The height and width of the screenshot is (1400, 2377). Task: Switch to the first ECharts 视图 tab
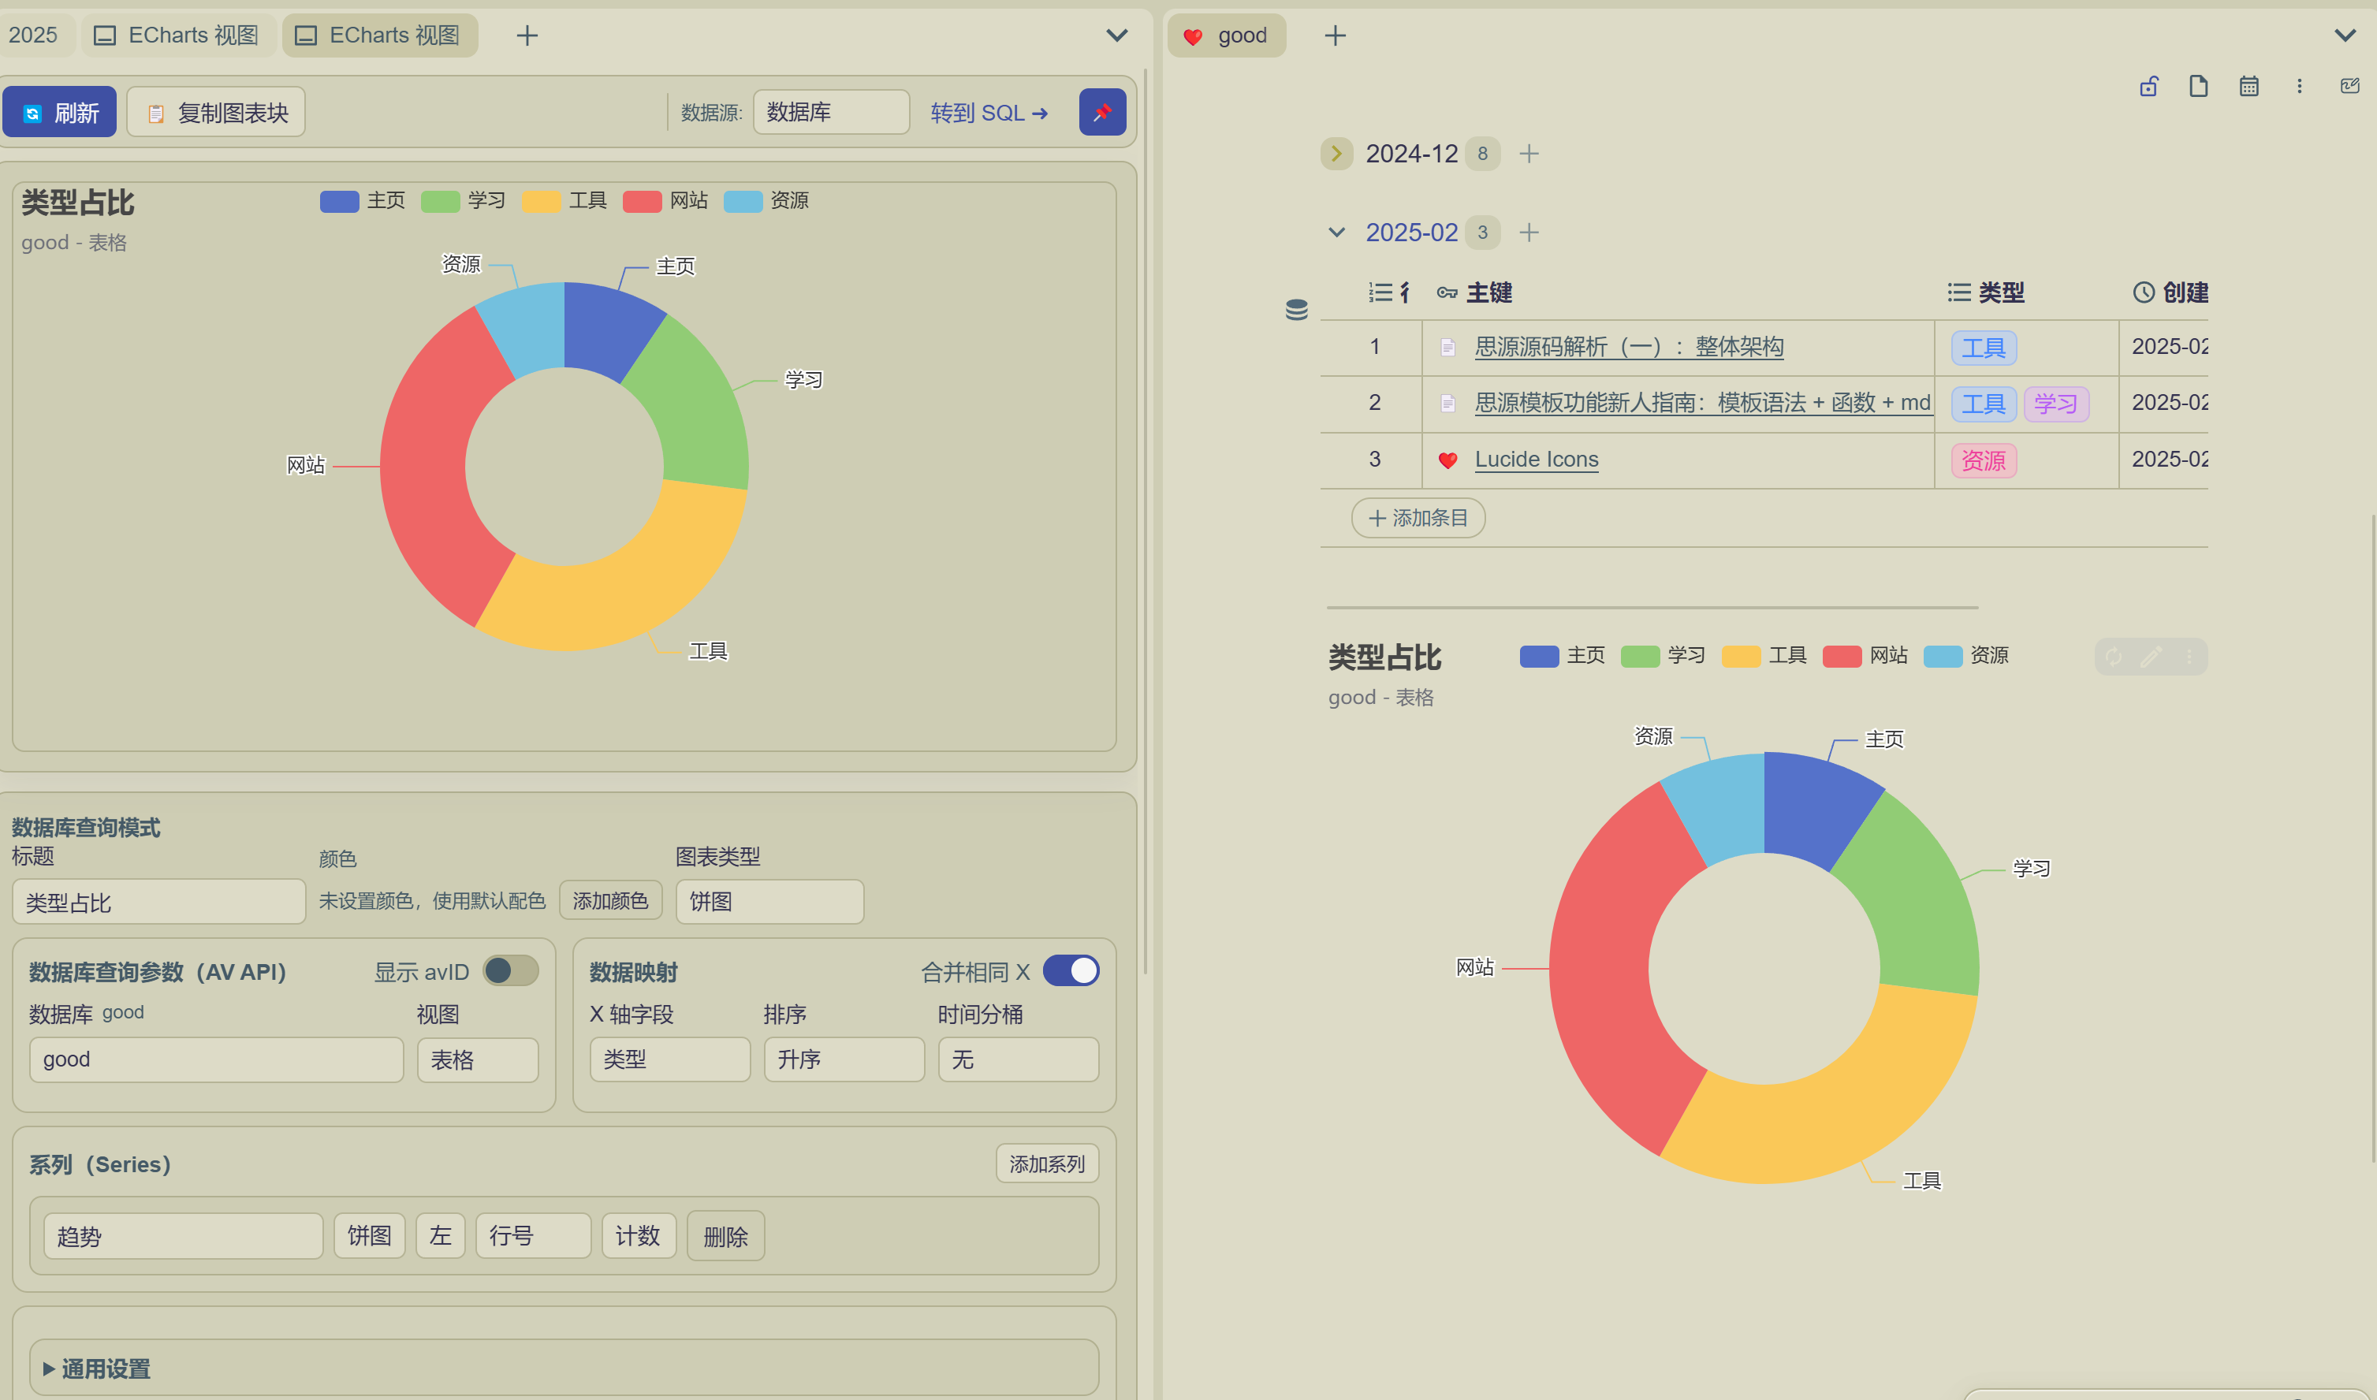178,35
